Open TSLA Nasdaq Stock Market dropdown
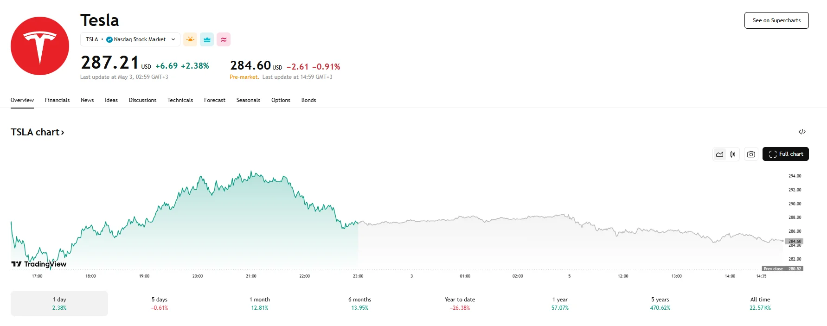 pos(130,39)
